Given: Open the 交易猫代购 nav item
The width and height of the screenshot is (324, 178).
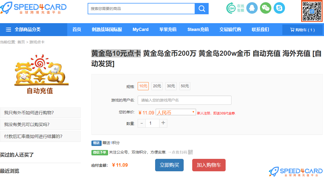Looking at the screenshot, I should 230,30.
